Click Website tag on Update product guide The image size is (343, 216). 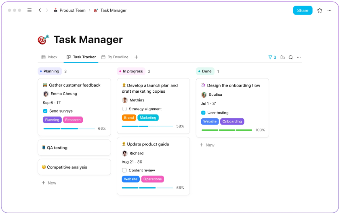tap(130, 179)
